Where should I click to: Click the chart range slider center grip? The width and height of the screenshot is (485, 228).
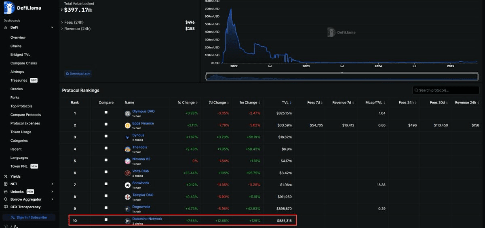342,73
